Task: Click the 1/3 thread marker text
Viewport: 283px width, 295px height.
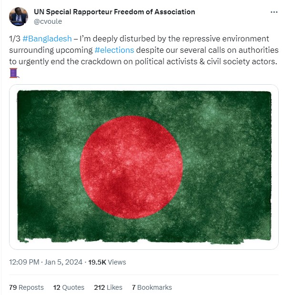Action: pyautogui.click(x=15, y=39)
